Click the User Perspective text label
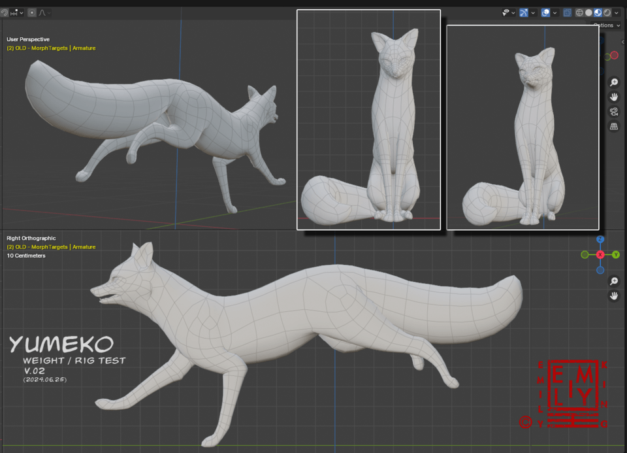Image resolution: width=627 pixels, height=453 pixels. 27,39
